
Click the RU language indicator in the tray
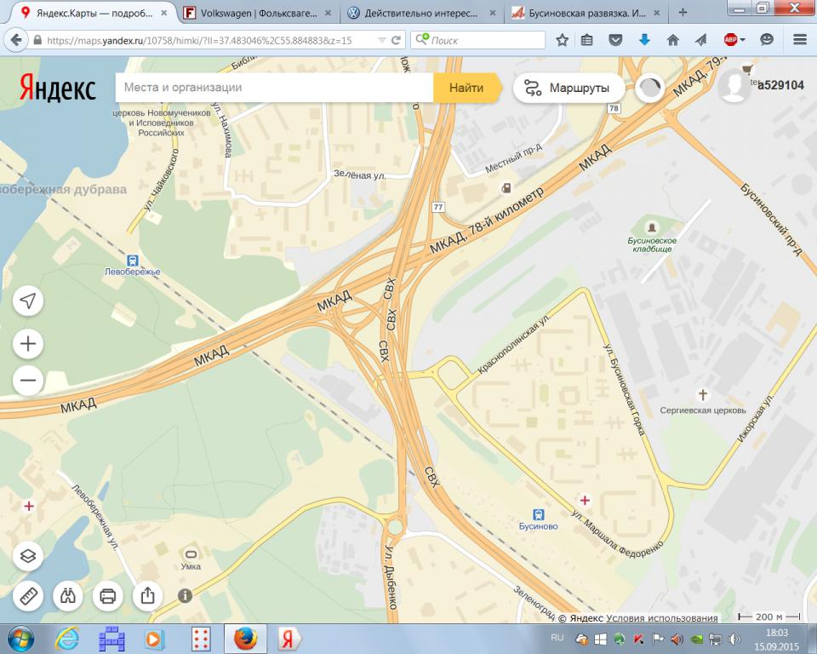click(x=557, y=638)
